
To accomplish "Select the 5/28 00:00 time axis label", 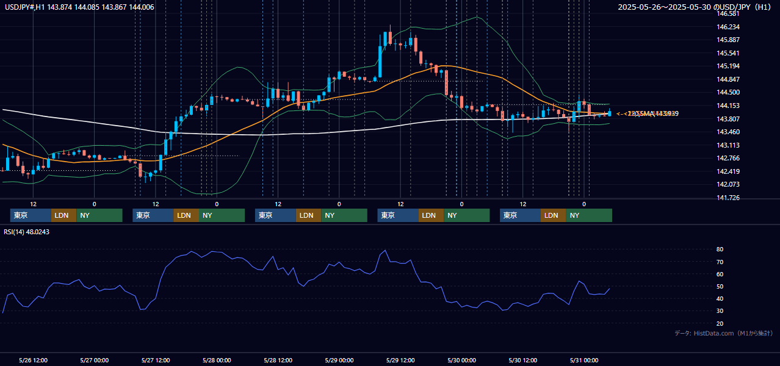I will (x=217, y=360).
